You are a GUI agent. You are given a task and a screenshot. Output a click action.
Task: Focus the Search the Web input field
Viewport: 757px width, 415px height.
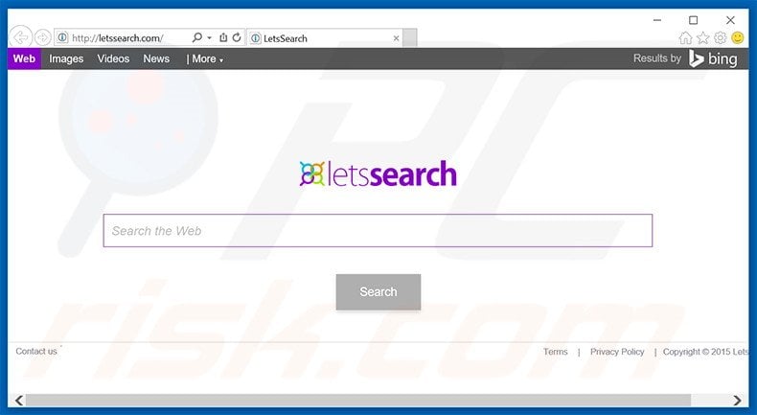[x=378, y=230]
